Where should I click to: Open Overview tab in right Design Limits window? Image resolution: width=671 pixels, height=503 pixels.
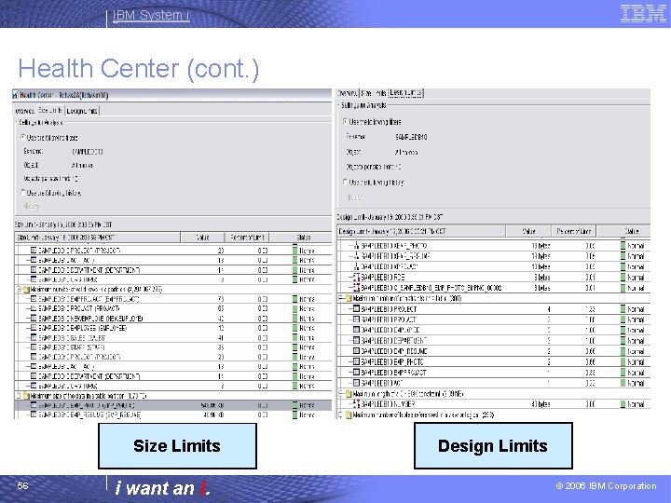coord(348,93)
